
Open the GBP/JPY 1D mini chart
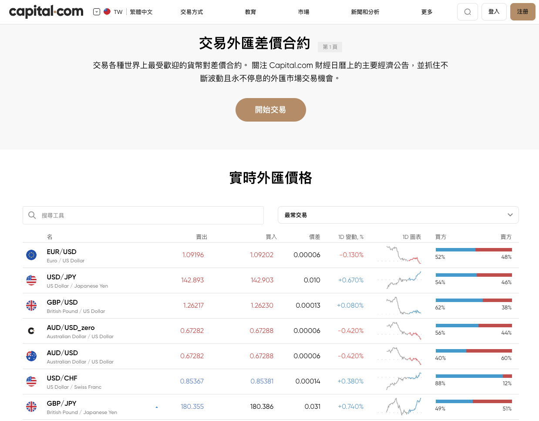(x=400, y=407)
